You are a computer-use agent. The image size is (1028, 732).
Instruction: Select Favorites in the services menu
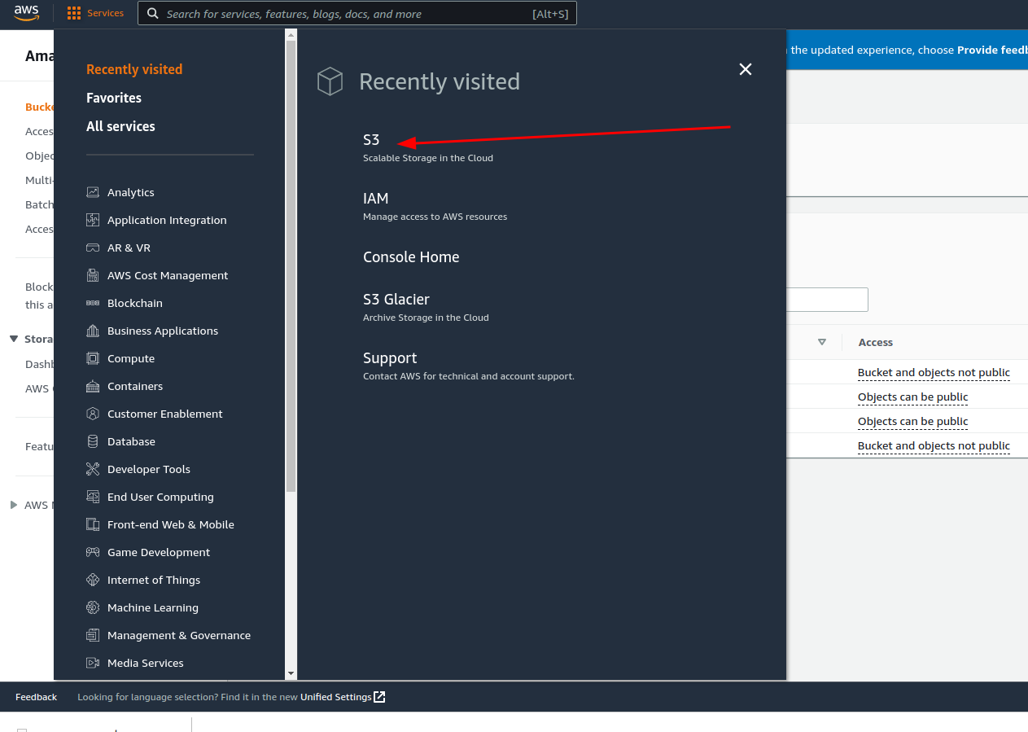pos(114,98)
